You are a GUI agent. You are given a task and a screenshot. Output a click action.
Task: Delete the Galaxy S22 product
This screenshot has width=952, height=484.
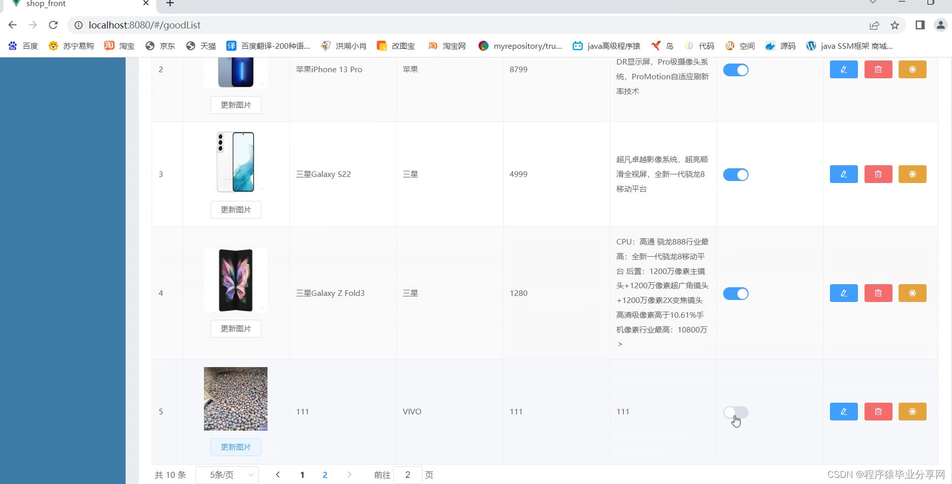tap(878, 174)
